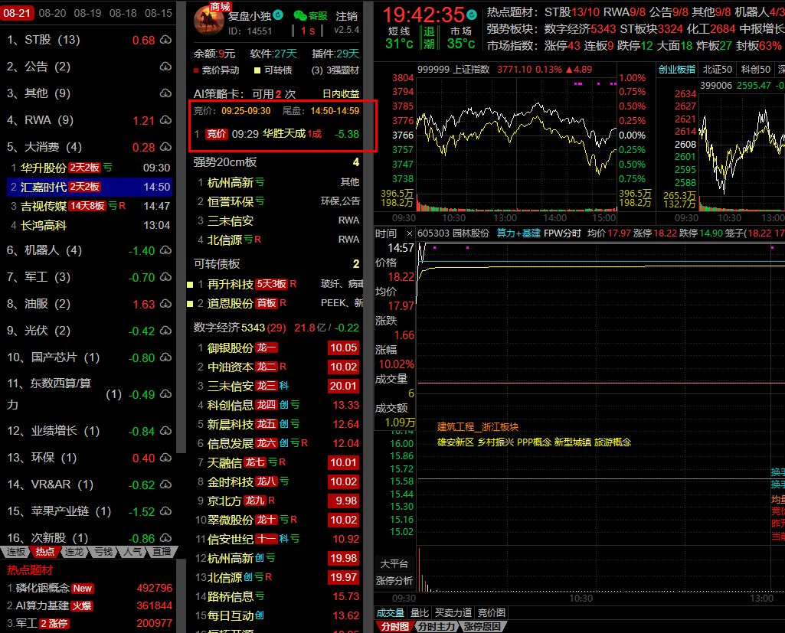Click the WeChat 客服 icon

coord(300,15)
